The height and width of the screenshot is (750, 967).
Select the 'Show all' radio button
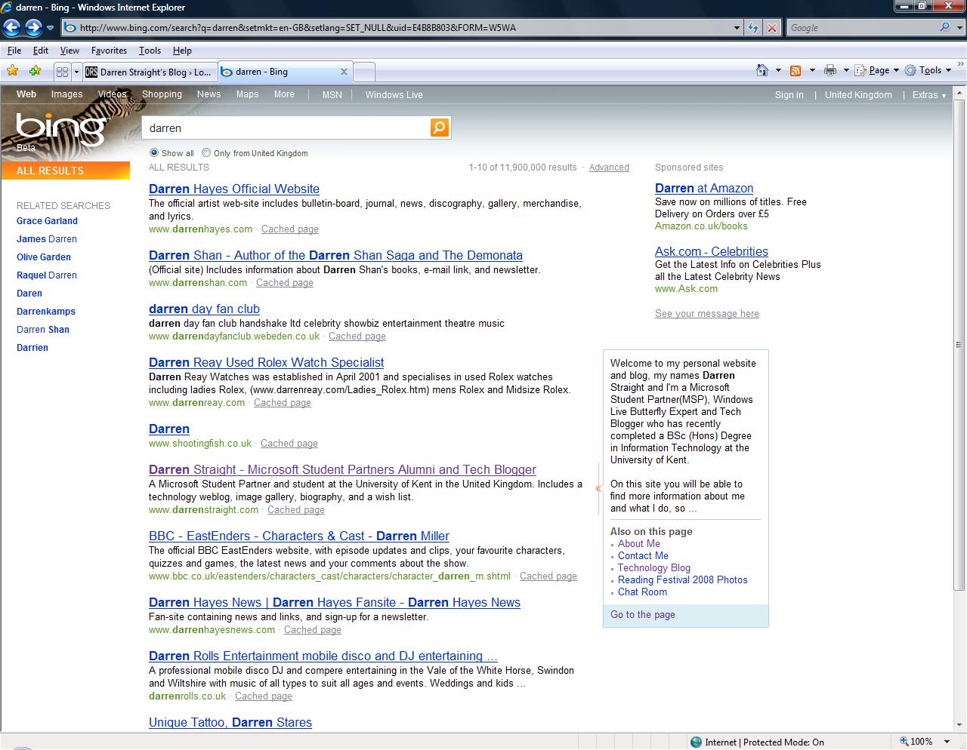click(x=154, y=152)
